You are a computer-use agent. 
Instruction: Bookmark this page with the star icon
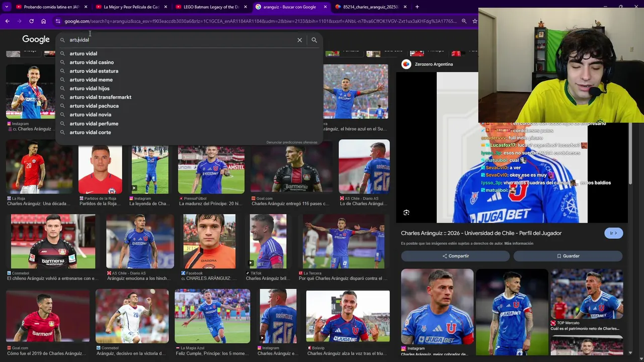click(x=474, y=21)
